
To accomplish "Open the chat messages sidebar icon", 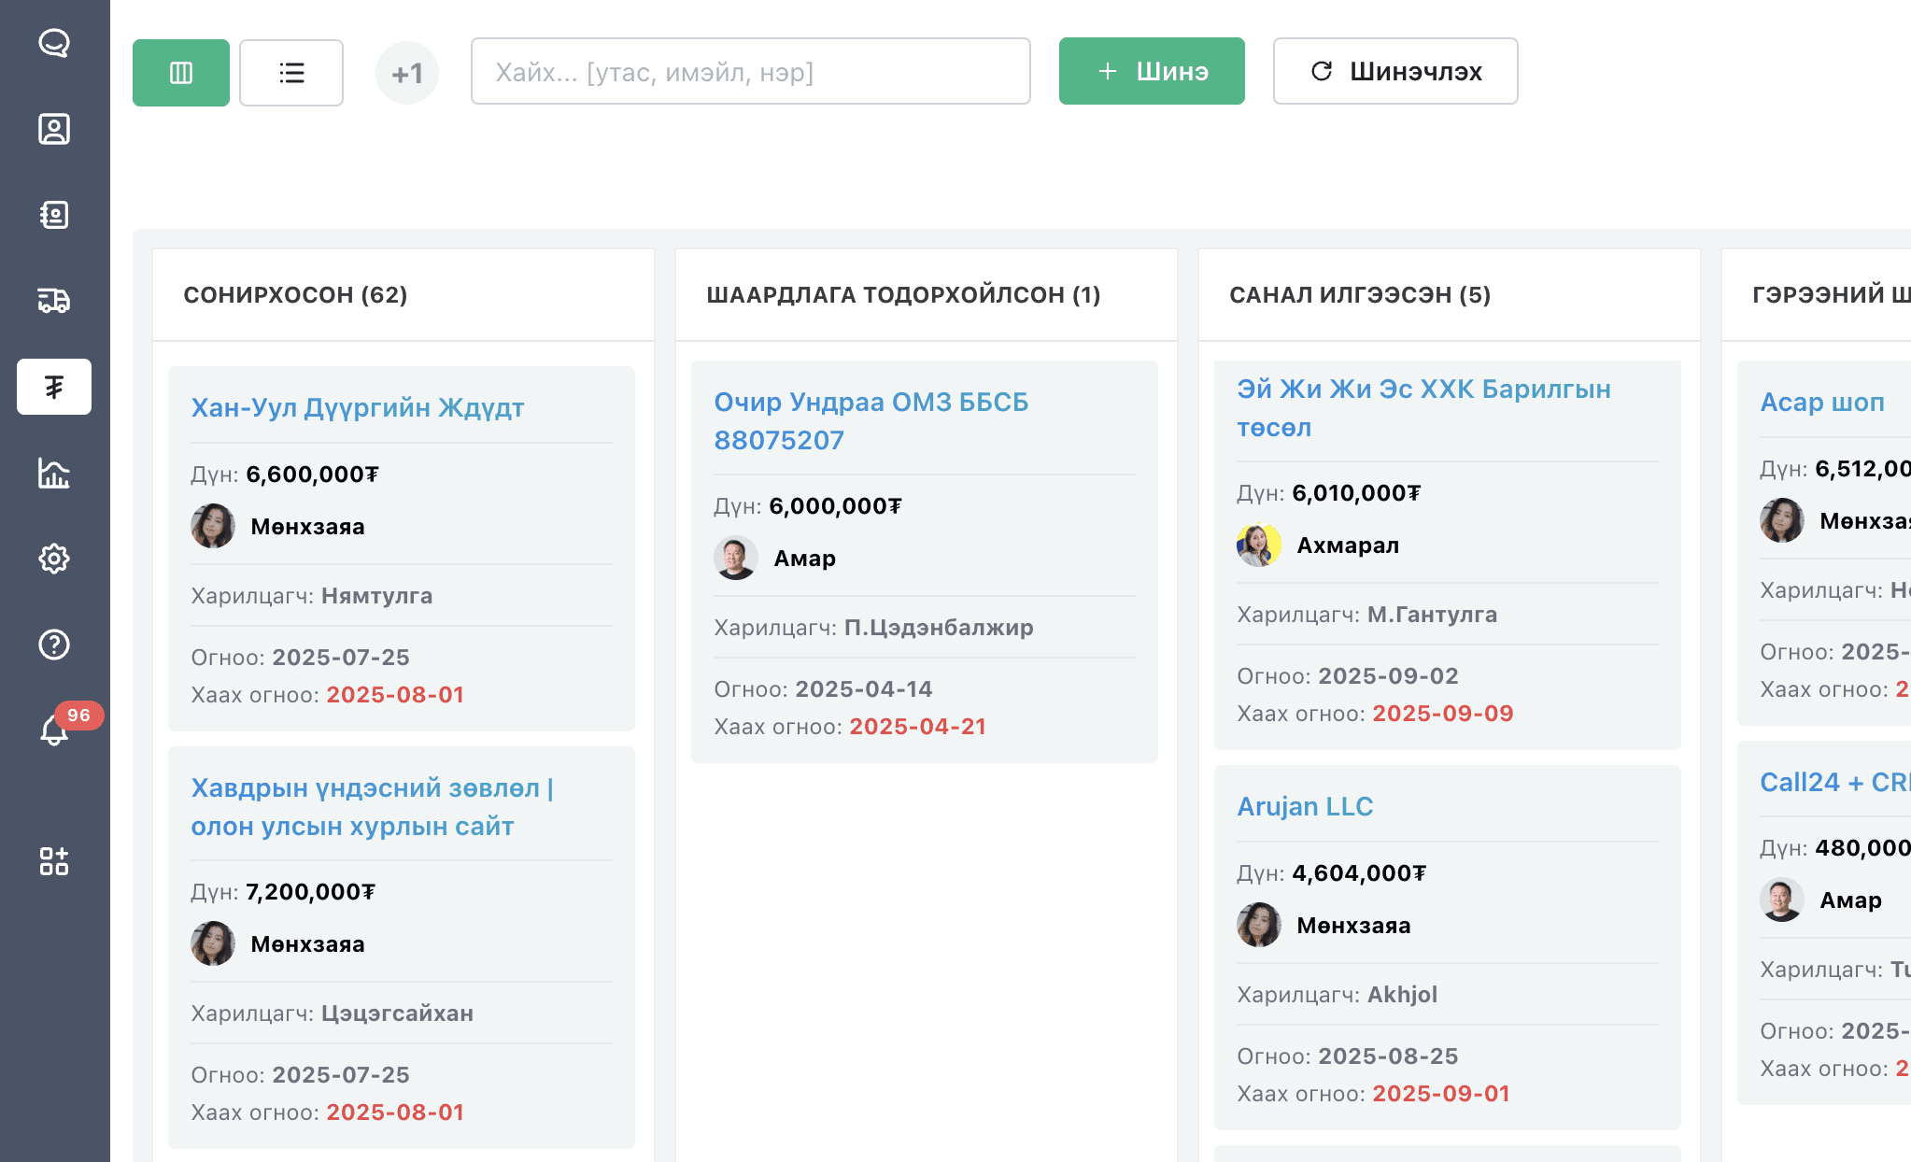I will point(54,43).
